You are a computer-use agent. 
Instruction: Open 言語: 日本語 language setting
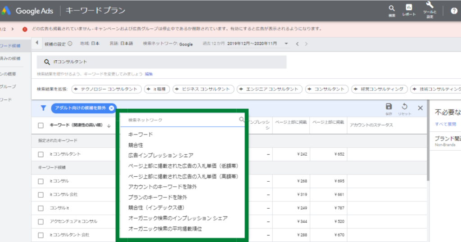coord(121,44)
